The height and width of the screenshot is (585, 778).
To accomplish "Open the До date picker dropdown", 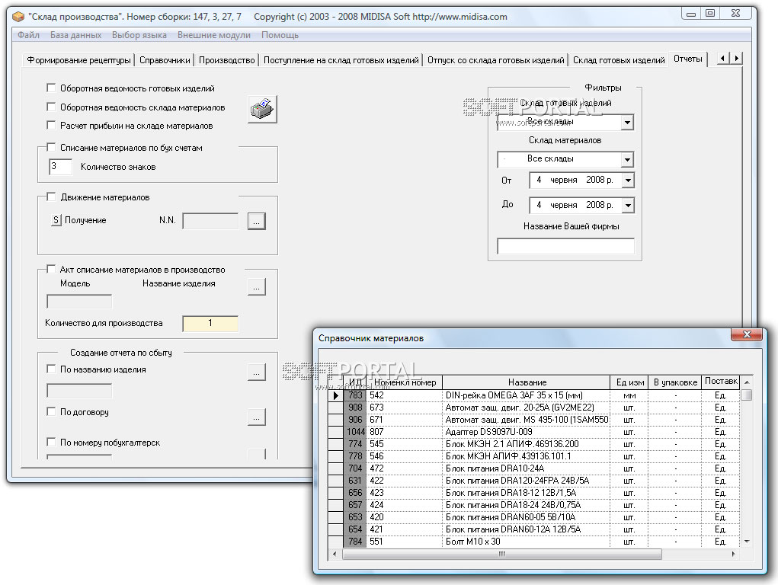I will 628,205.
